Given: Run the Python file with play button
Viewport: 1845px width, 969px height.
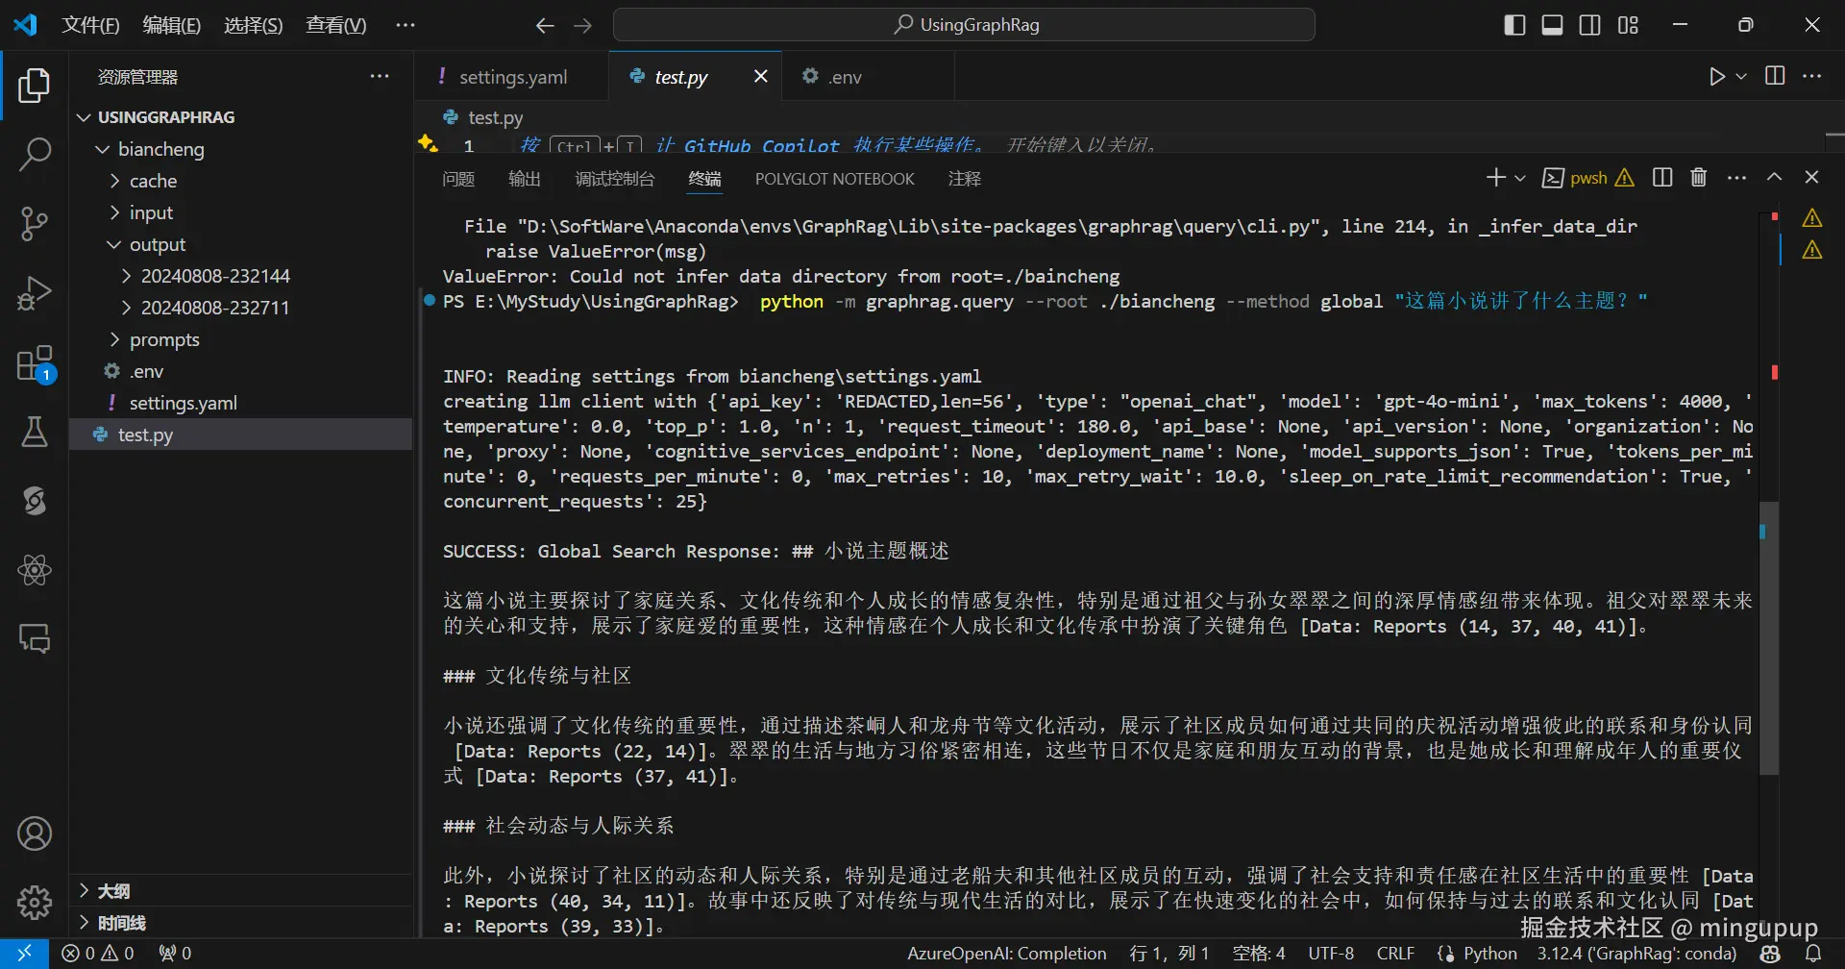Looking at the screenshot, I should (1717, 76).
